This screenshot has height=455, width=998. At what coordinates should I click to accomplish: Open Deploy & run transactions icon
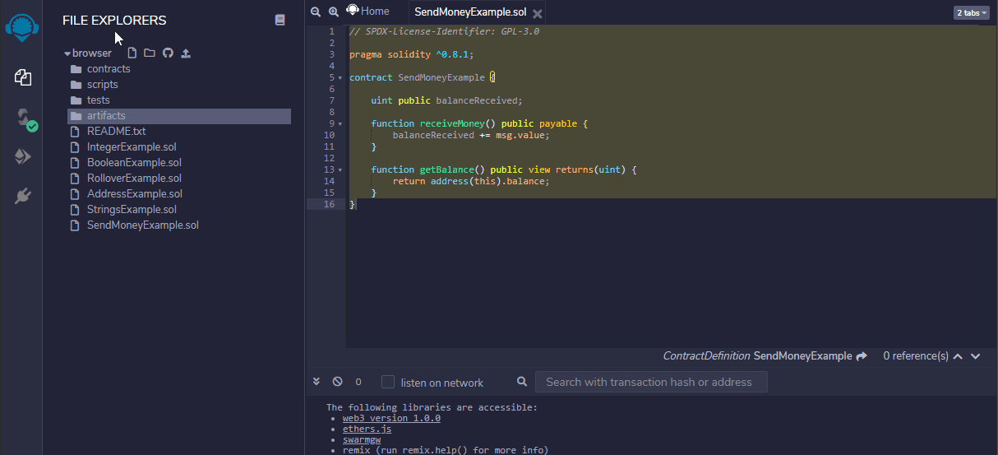23,156
